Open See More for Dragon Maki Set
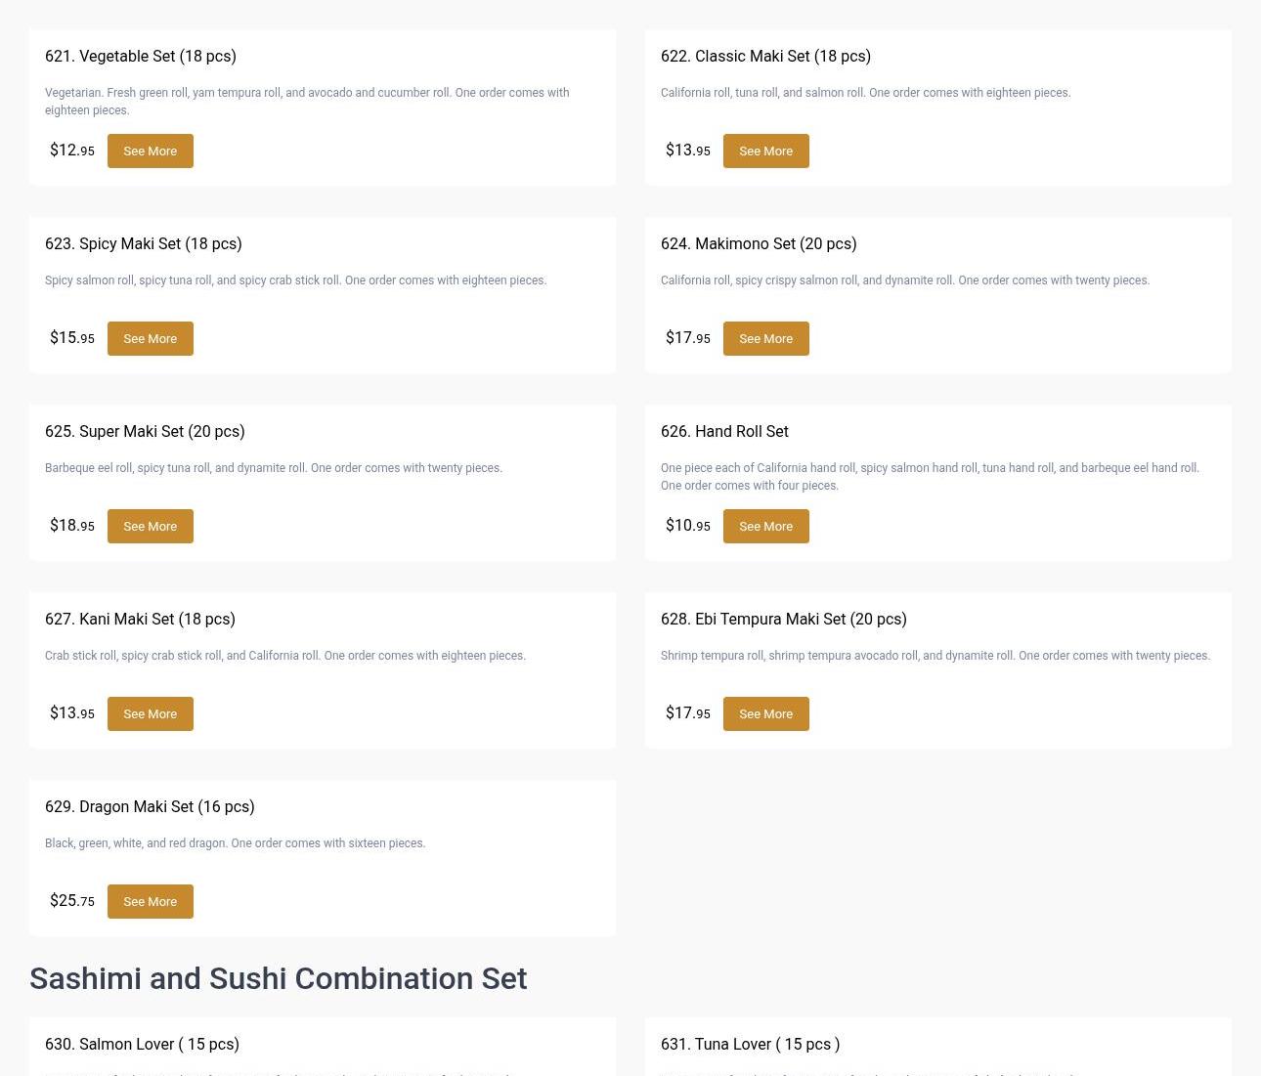This screenshot has width=1261, height=1076. [150, 902]
